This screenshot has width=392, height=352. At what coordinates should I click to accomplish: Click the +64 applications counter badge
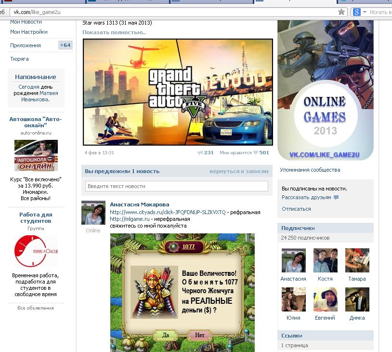coord(65,45)
